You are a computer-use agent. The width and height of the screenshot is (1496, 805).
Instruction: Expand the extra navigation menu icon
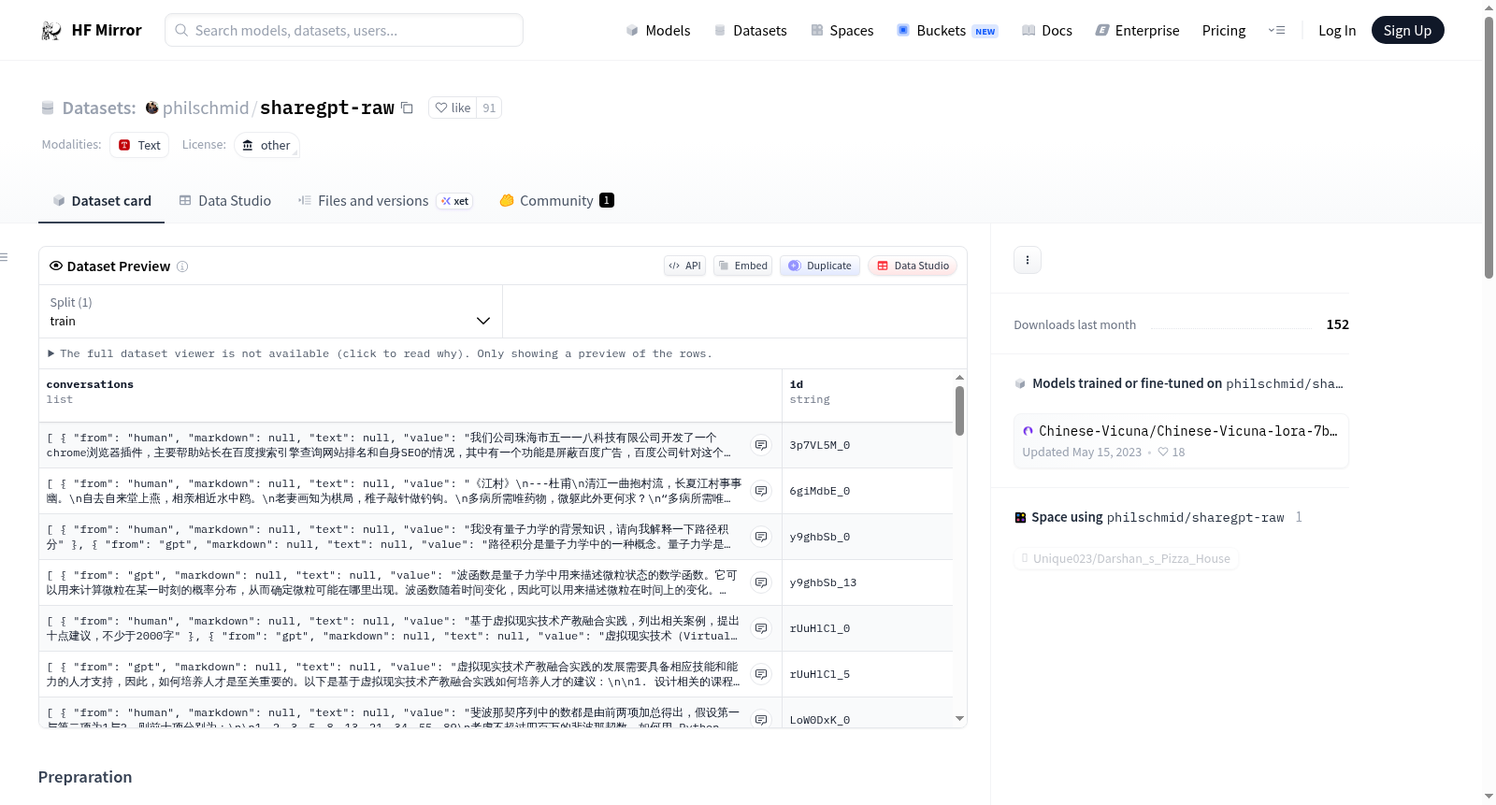click(1276, 31)
